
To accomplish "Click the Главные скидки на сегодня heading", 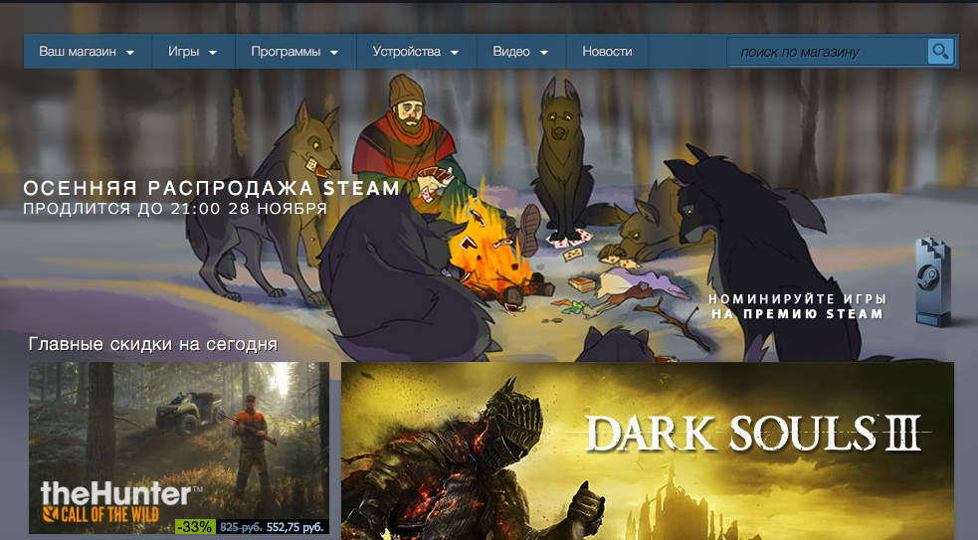I will [152, 344].
